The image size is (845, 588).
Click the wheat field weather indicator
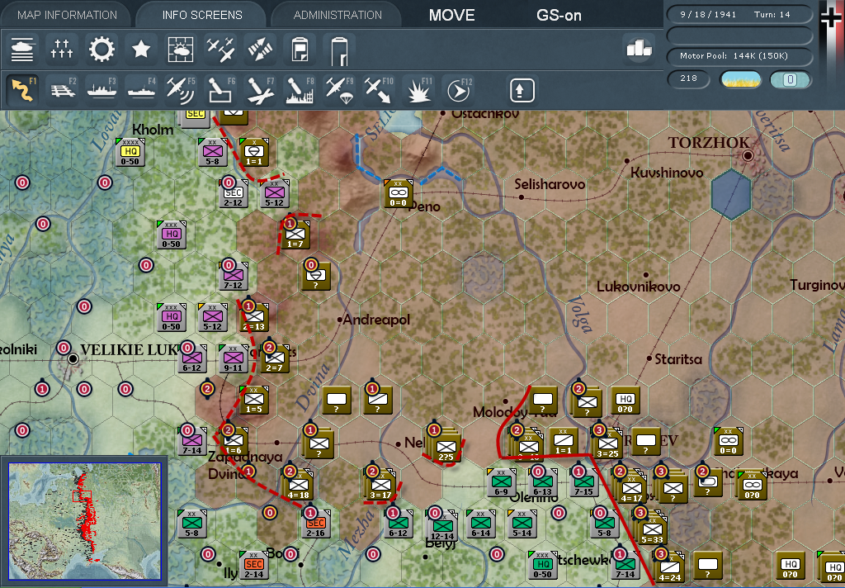(x=740, y=79)
